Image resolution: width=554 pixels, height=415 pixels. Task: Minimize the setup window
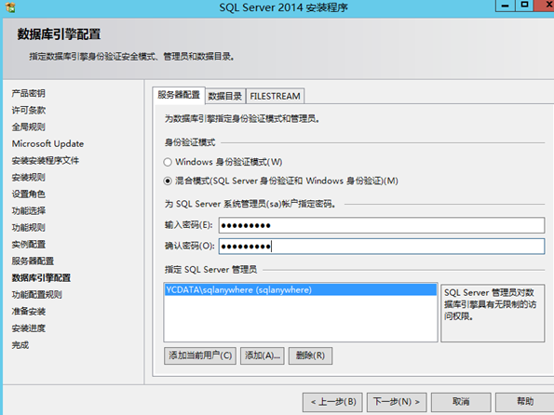click(506, 6)
